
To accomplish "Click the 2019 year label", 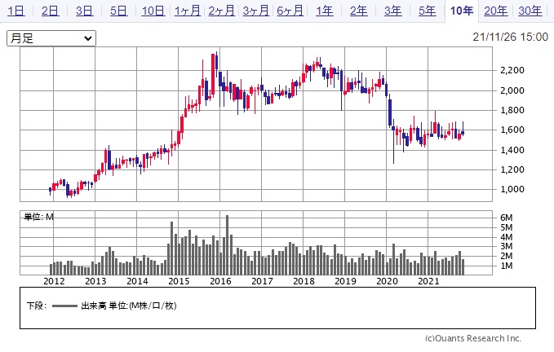I will click(x=345, y=281).
